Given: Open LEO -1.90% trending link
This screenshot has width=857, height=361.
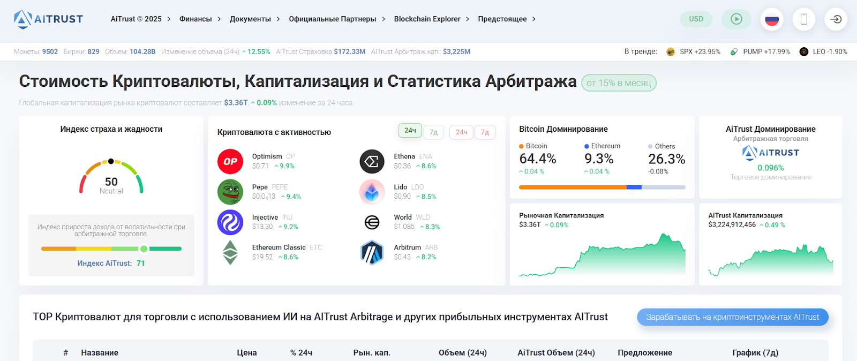Looking at the screenshot, I should tap(830, 52).
